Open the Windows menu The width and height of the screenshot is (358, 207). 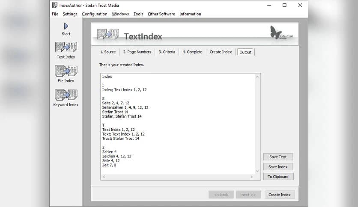[120, 14]
